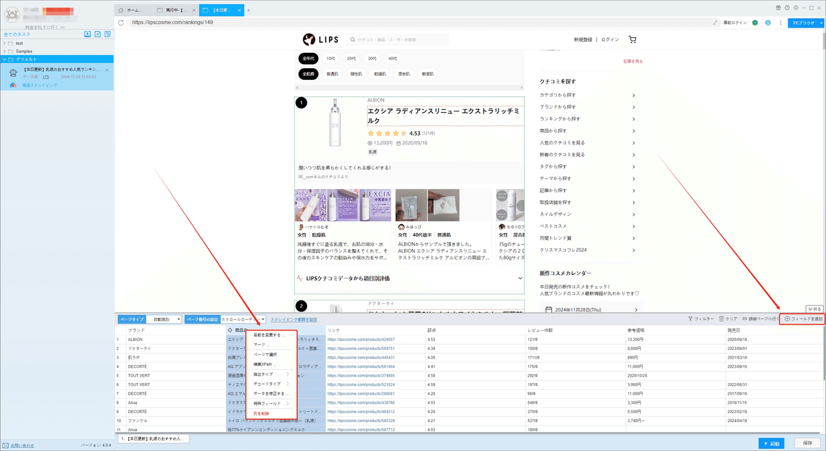Click the import task icon
The image size is (826, 451).
pos(87,34)
